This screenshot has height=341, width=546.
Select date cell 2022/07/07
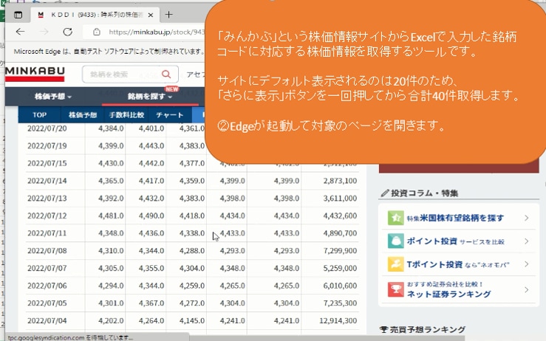[x=47, y=268]
